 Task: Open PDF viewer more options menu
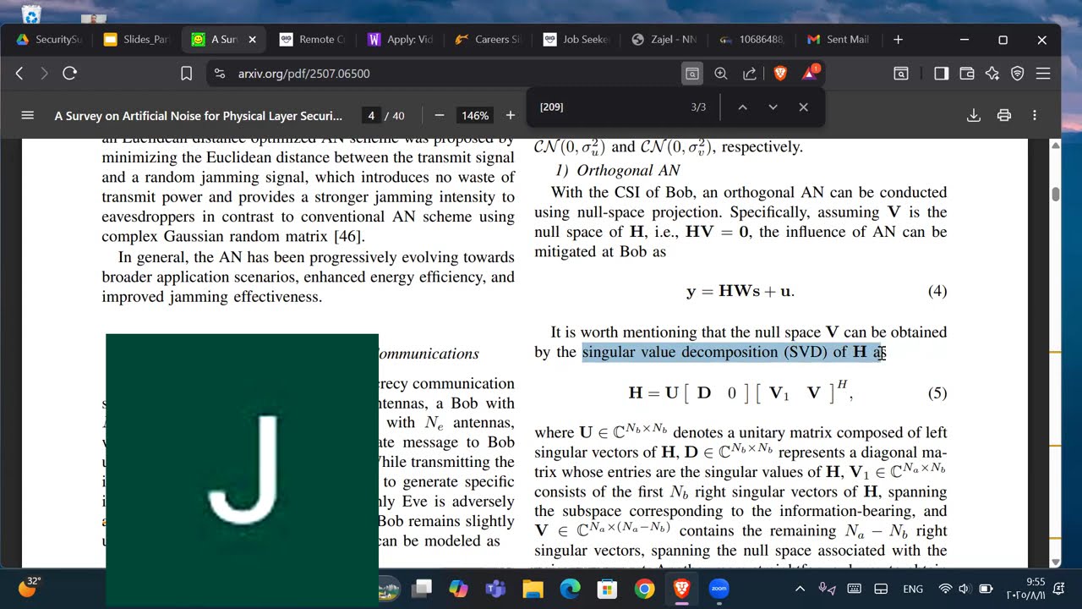1035,115
